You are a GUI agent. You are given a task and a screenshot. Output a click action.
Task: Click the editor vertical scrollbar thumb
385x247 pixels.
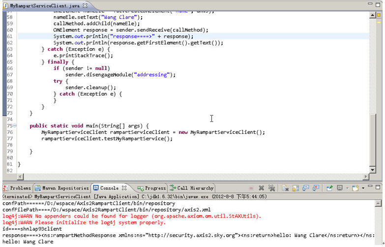[373, 140]
